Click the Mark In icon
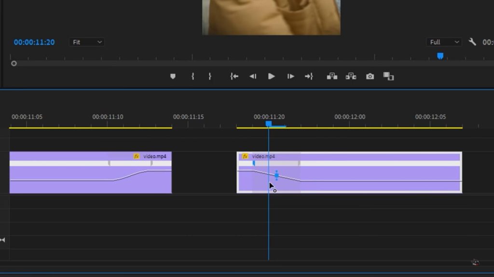Screen dimensions: 494x277 192,76
